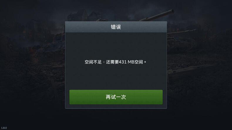Click the dark background below the dialog

point(116,119)
